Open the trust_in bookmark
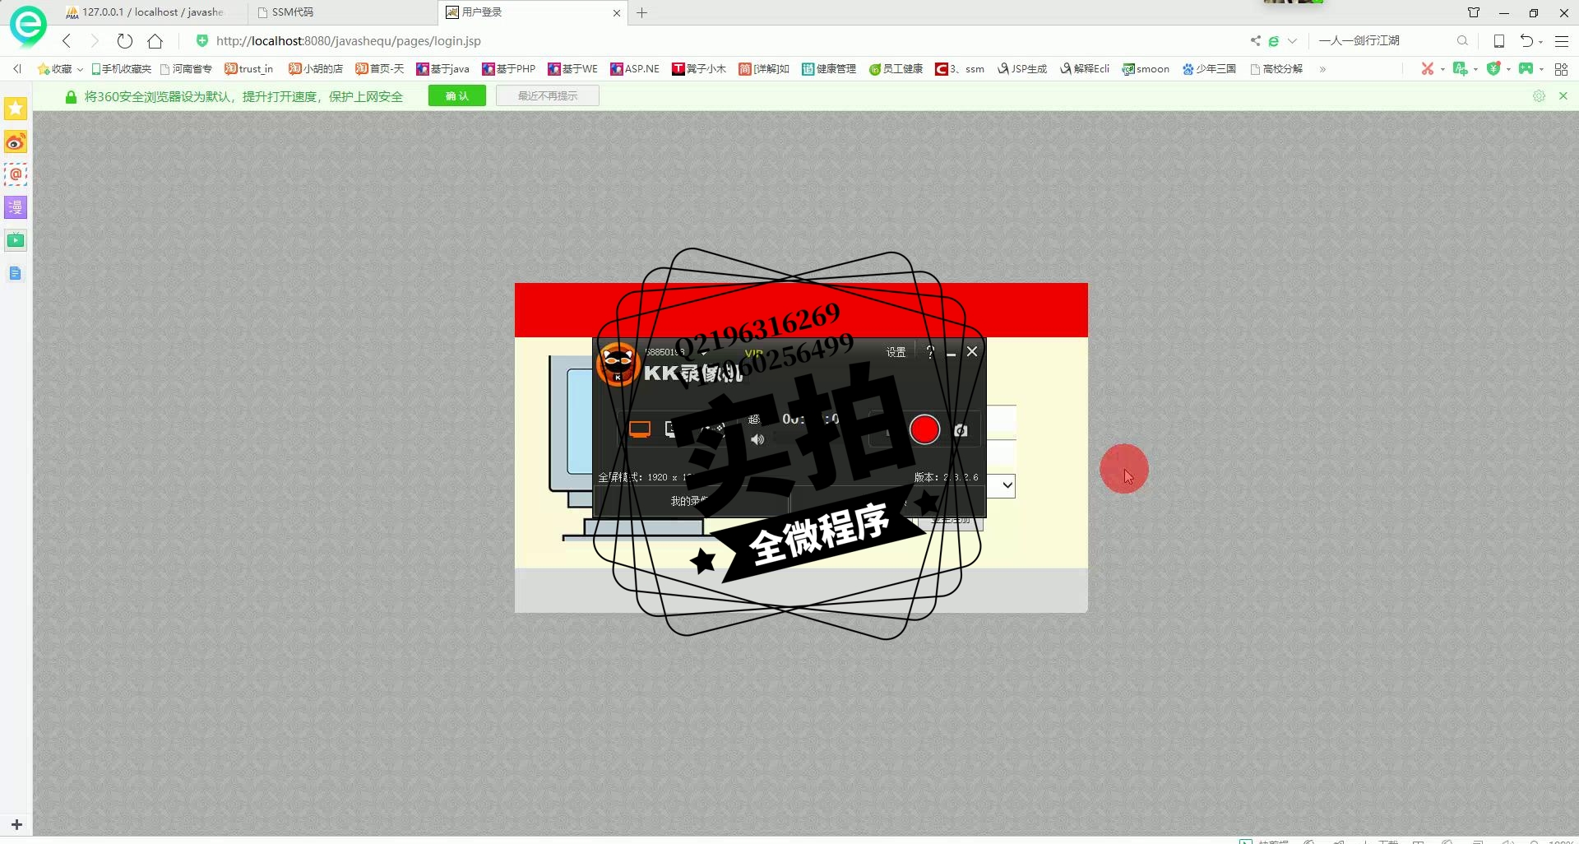1579x844 pixels. coord(248,69)
